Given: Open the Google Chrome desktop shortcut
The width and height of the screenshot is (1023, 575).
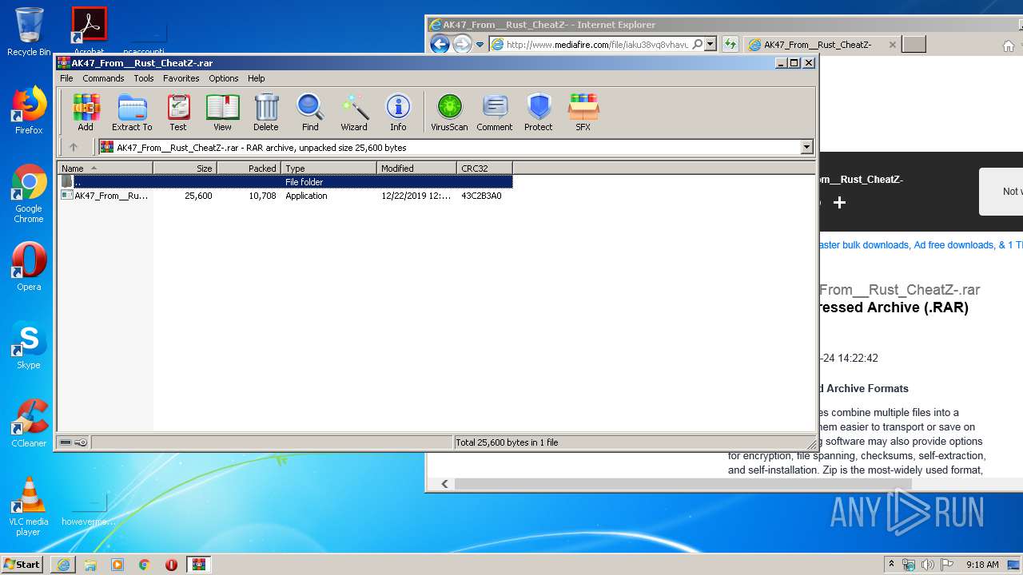Looking at the screenshot, I should tap(29, 193).
